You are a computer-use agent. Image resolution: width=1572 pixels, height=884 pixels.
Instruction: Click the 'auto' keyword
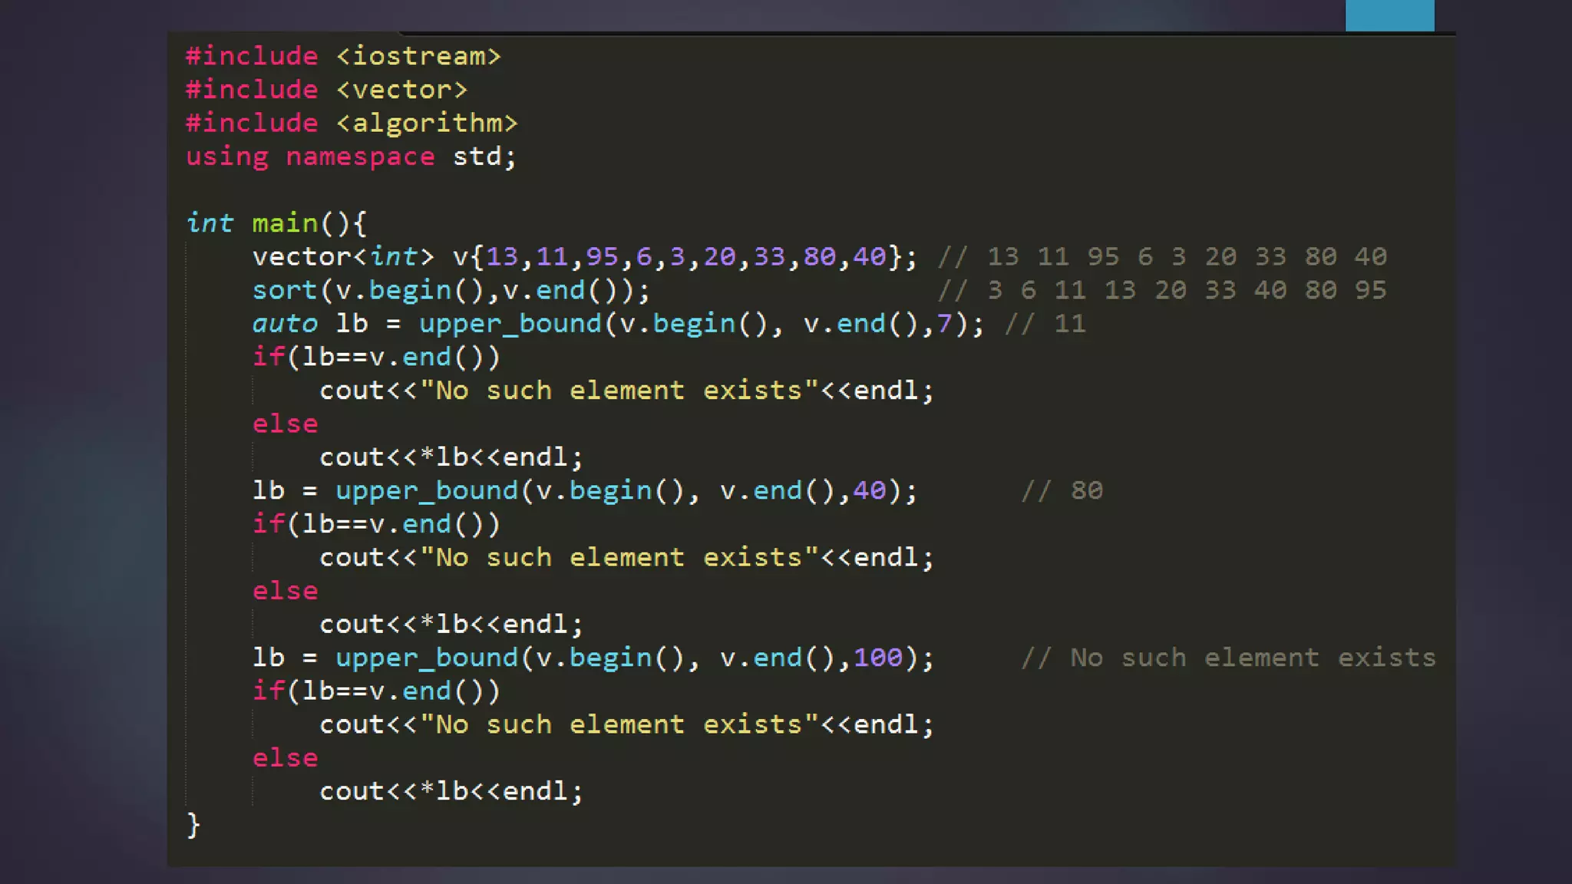pos(284,324)
